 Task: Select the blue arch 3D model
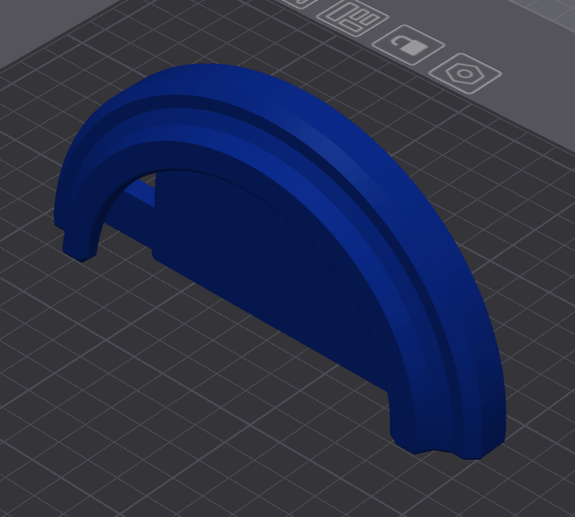pos(280,261)
